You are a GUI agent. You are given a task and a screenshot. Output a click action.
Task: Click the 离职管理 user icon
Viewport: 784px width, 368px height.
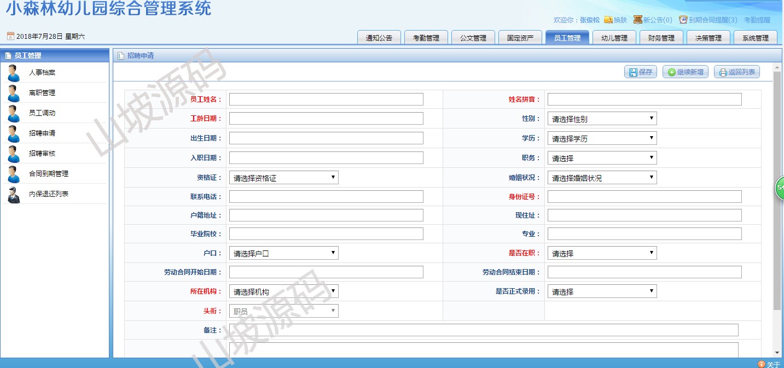pyautogui.click(x=14, y=93)
